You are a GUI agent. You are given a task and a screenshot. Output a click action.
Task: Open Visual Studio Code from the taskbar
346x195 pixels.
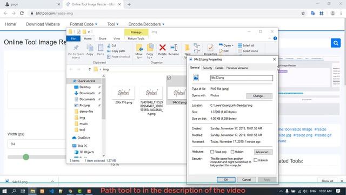51,191
